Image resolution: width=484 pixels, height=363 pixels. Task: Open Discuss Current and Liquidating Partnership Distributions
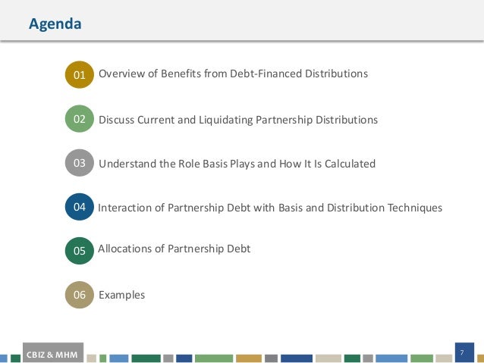click(238, 120)
